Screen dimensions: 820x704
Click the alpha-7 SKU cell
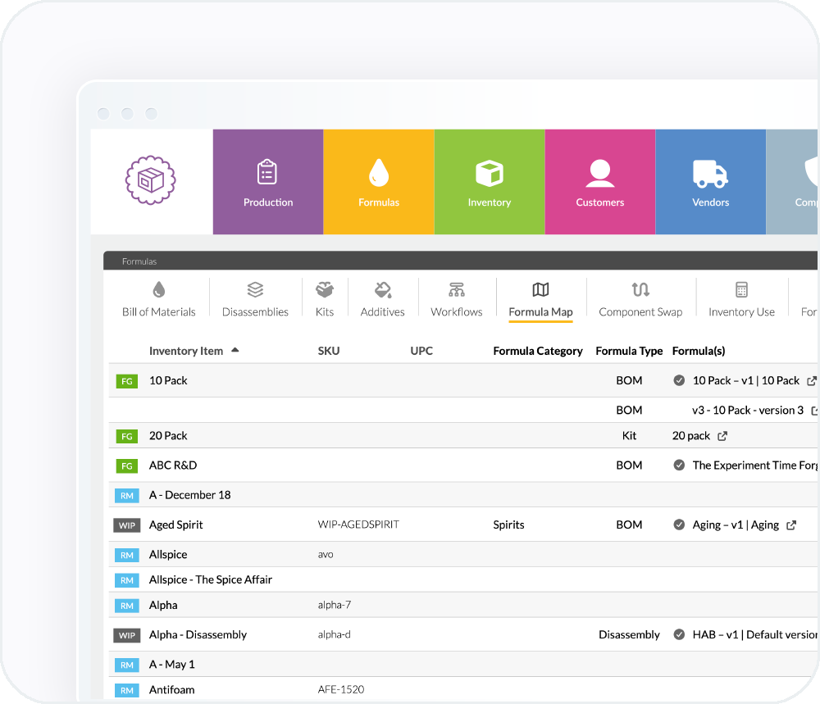pyautogui.click(x=335, y=605)
